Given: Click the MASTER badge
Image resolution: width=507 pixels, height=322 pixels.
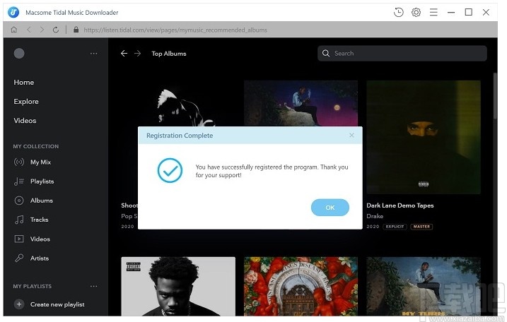Looking at the screenshot, I should (x=421, y=227).
